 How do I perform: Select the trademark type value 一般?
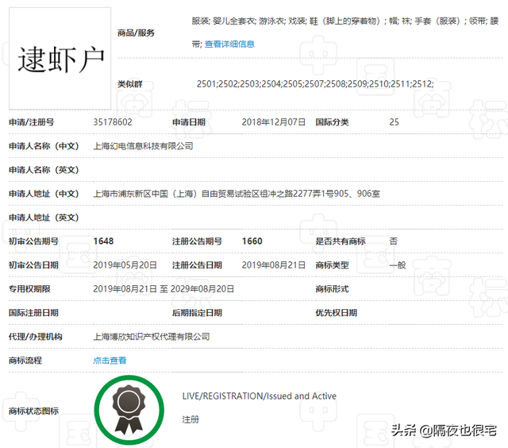[x=398, y=265]
